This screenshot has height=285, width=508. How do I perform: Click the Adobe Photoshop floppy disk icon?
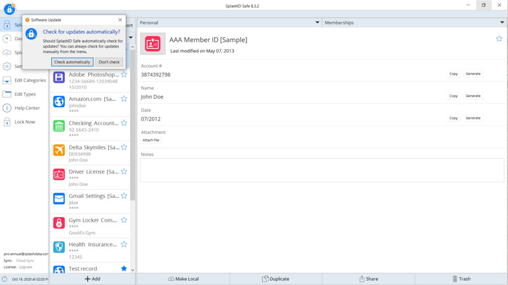59,77
